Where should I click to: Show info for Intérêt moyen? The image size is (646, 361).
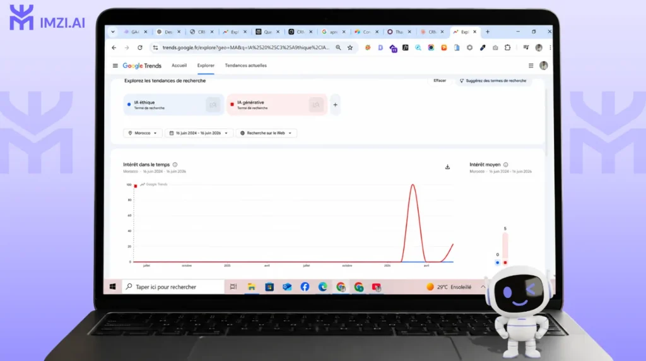(x=506, y=165)
